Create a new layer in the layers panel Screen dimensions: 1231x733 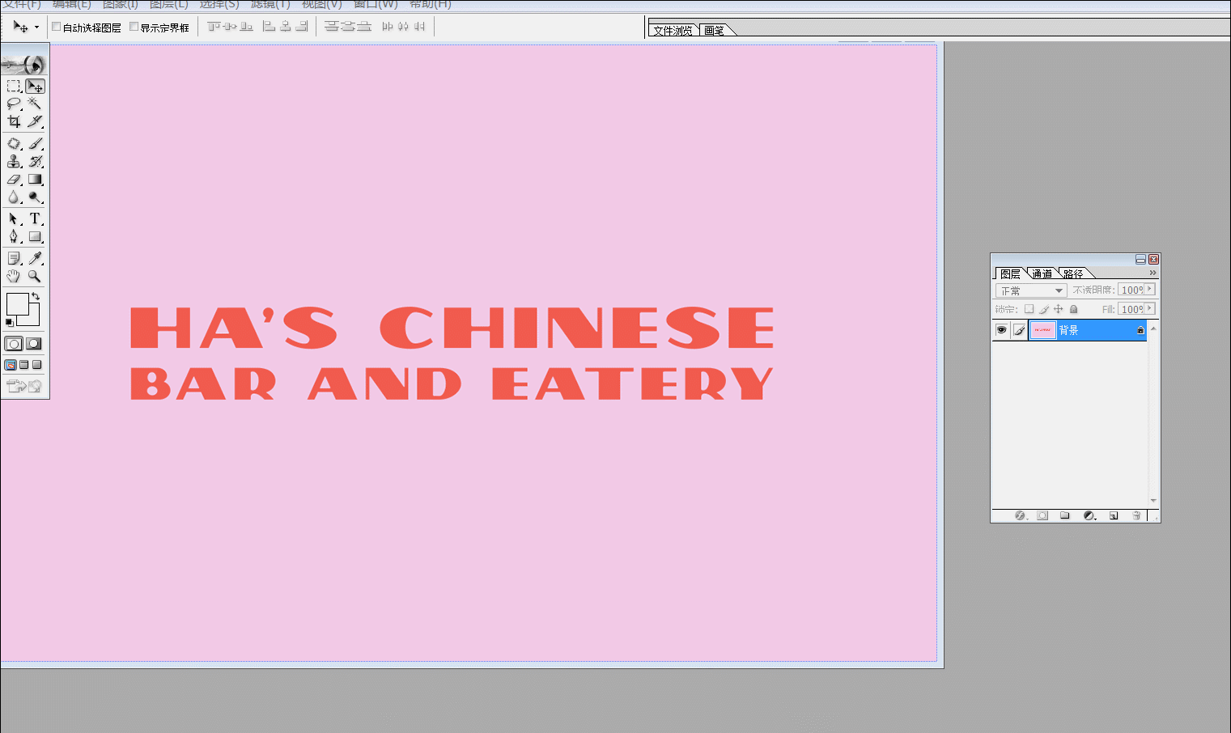(1114, 515)
